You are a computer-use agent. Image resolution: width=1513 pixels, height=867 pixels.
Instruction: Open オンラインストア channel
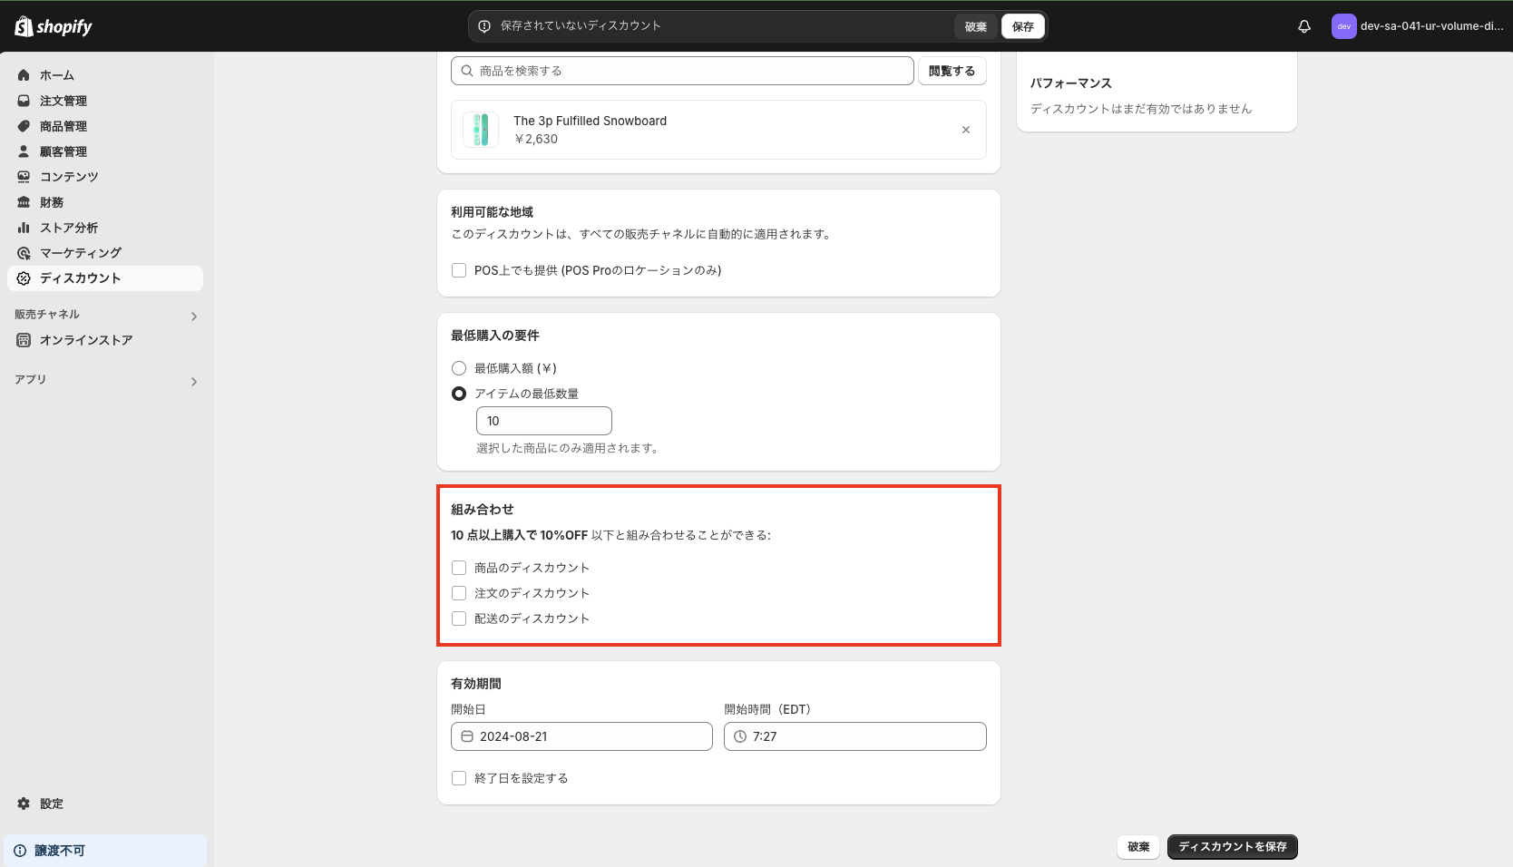[83, 340]
